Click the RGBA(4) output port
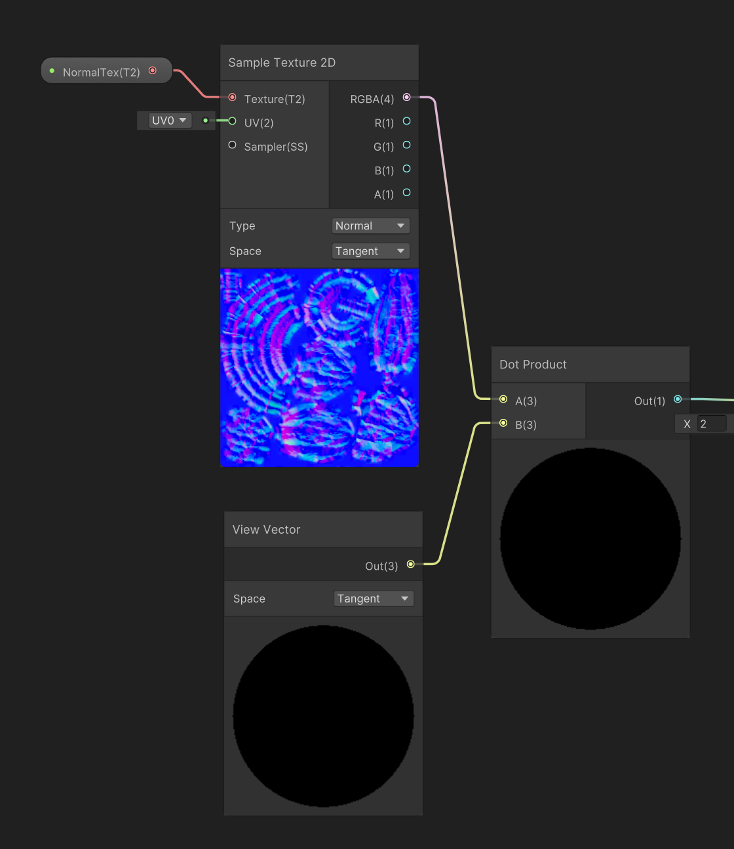The width and height of the screenshot is (734, 849). point(406,97)
